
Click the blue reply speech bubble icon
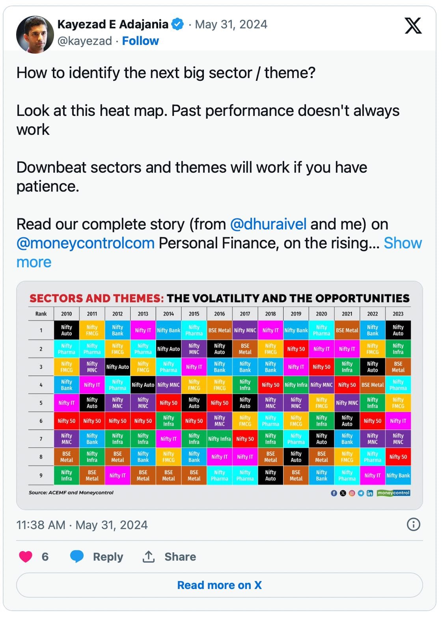tap(77, 556)
